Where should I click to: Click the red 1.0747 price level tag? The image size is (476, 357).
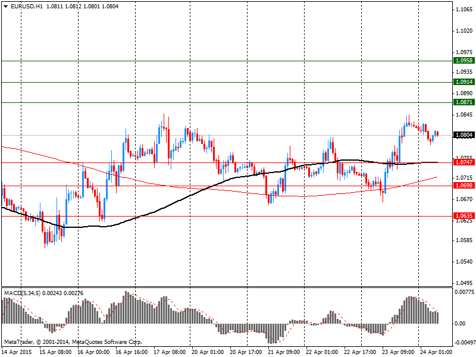click(464, 162)
